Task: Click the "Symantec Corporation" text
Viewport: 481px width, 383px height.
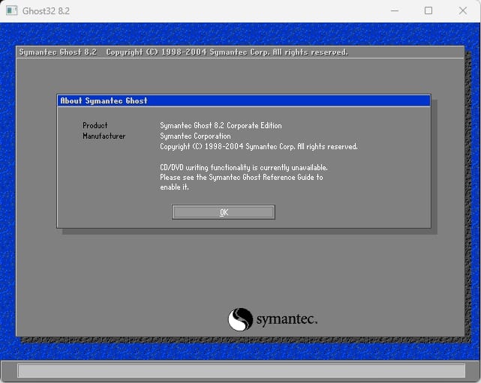Action: click(195, 136)
